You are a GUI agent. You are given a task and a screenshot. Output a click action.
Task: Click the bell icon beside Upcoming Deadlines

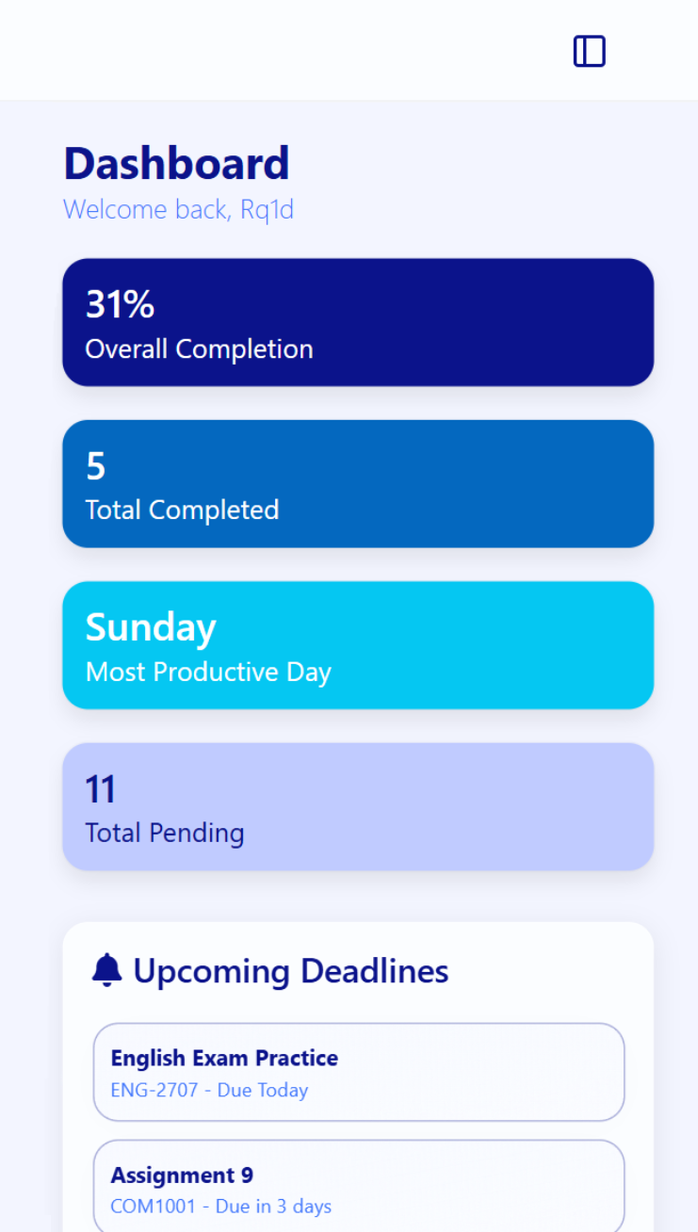[107, 970]
